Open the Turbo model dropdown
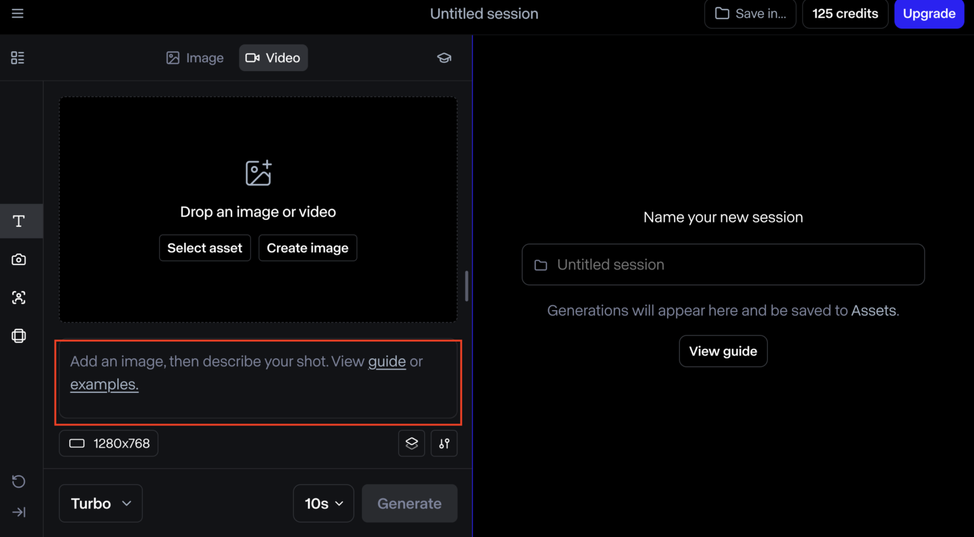Screen dimensions: 974x537 [x=100, y=503]
